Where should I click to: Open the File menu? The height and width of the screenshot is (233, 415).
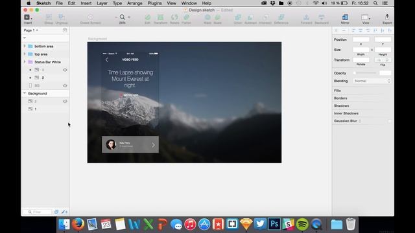click(x=59, y=3)
